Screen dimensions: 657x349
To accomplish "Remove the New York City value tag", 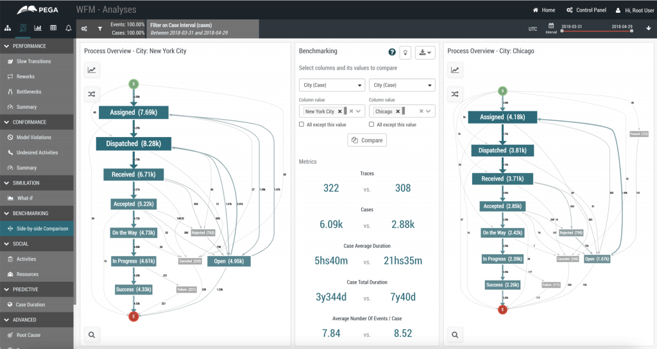I will pyautogui.click(x=340, y=111).
